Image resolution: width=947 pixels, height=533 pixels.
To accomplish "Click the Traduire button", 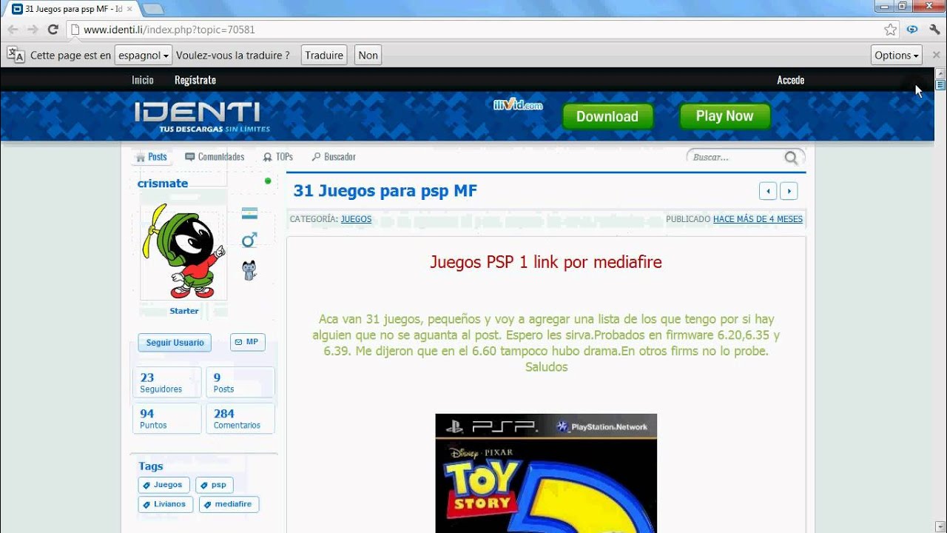I will click(324, 56).
